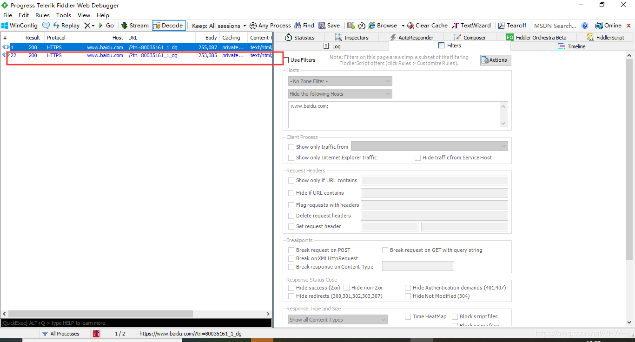The height and width of the screenshot is (342, 635).
Task: Click the camera screenshot icon
Action: [x=351, y=26]
